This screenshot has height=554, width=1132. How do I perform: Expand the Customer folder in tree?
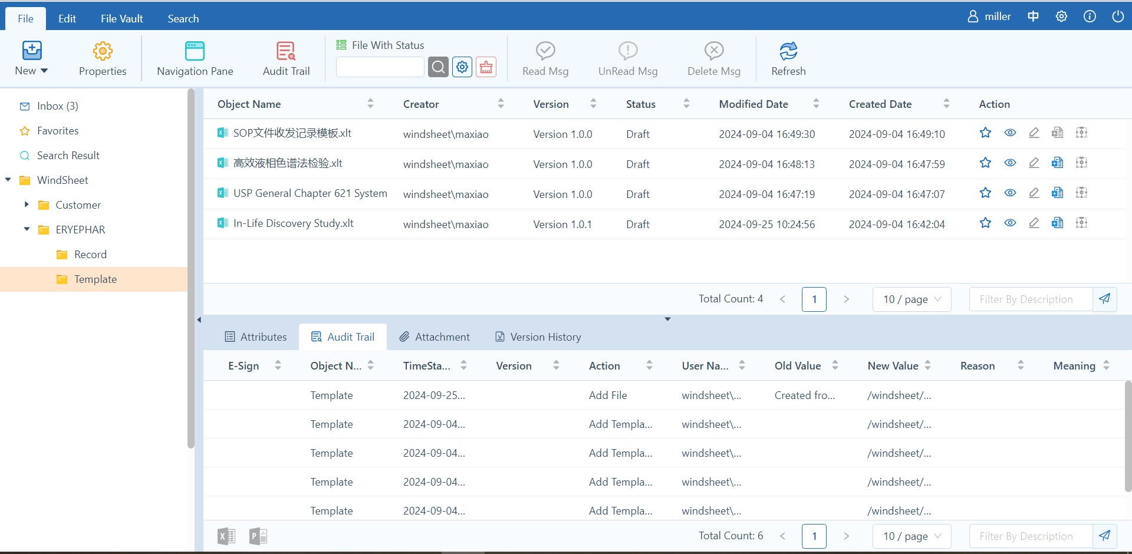[x=27, y=205]
